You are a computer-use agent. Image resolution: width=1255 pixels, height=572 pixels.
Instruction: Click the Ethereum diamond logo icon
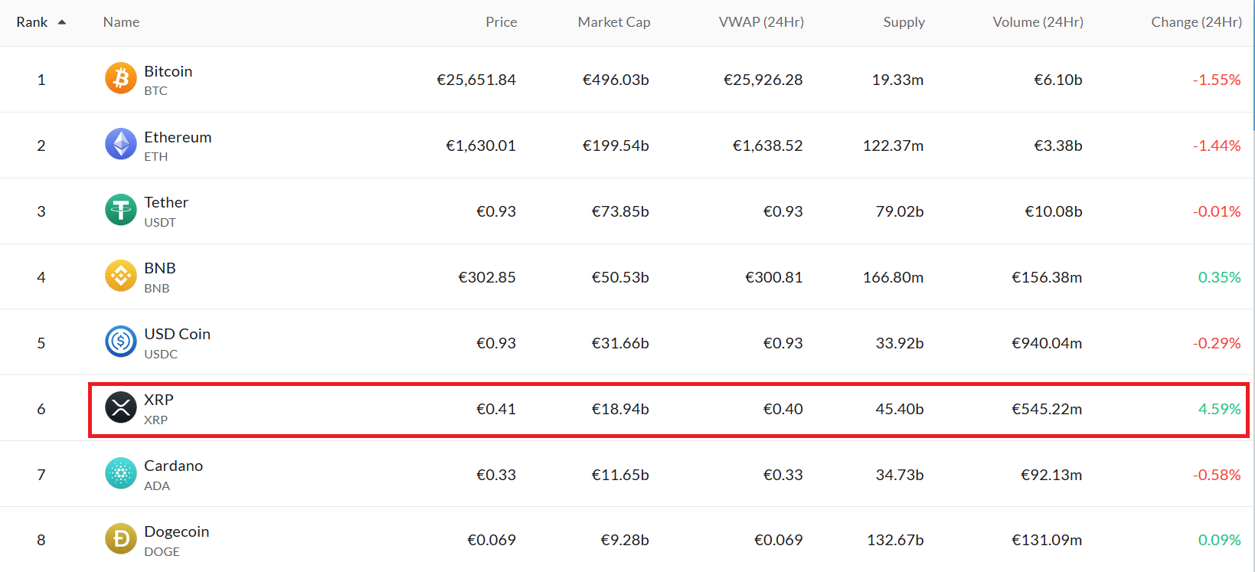coord(120,145)
